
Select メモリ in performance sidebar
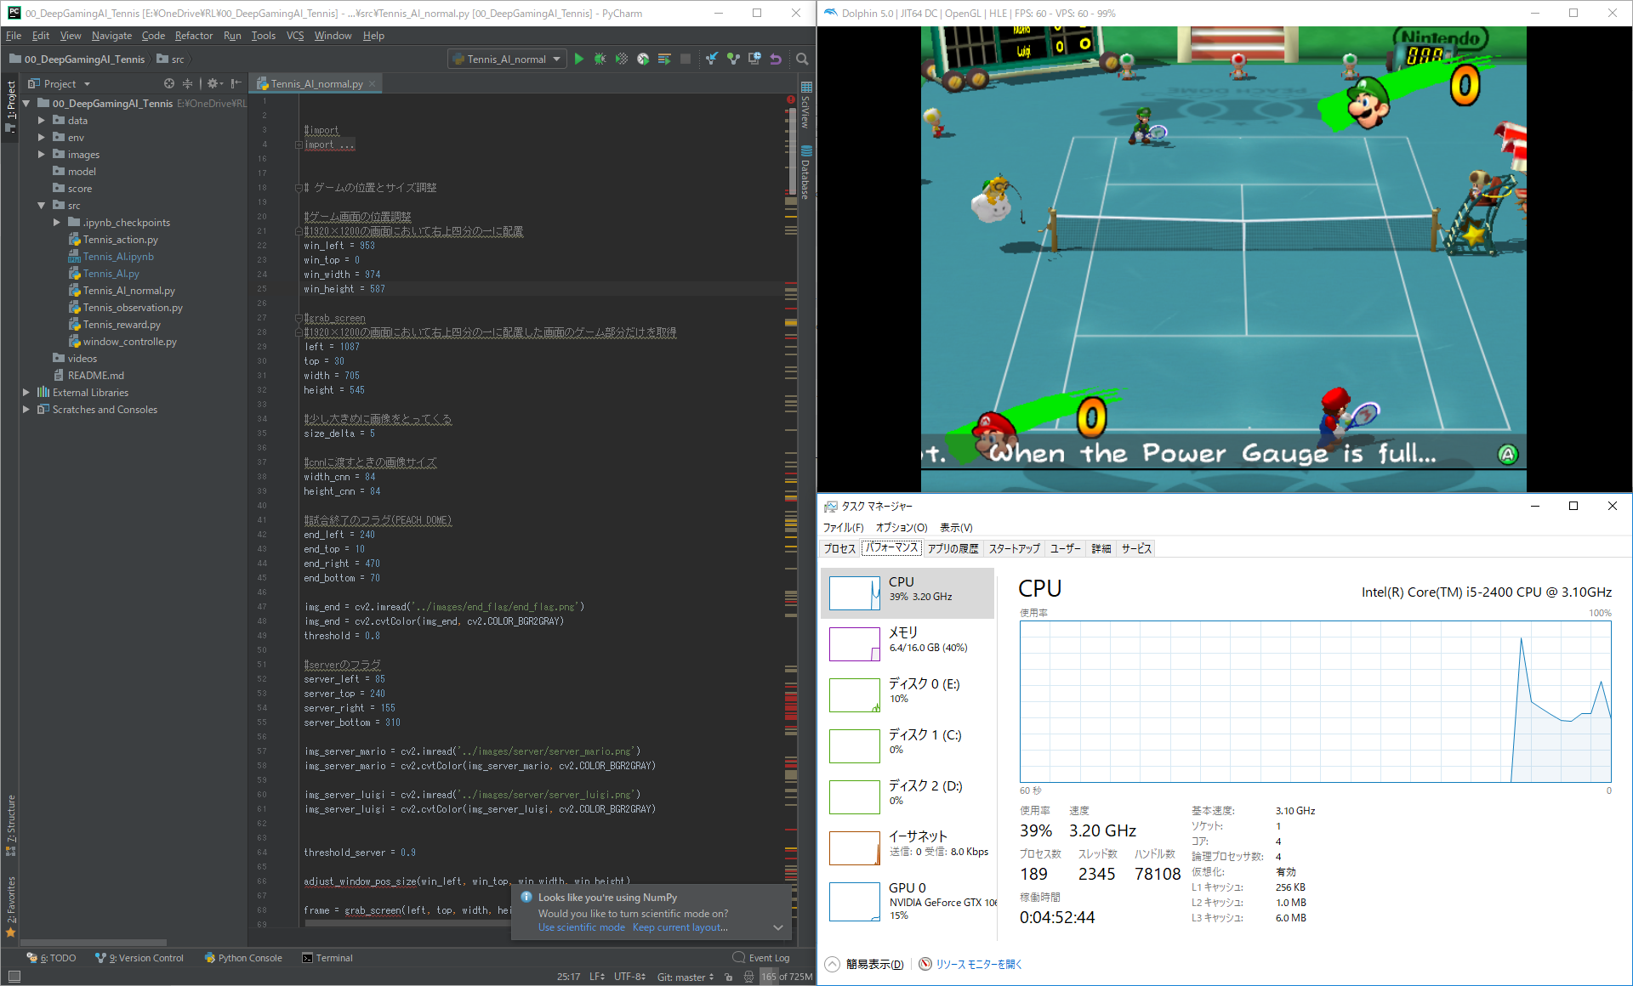908,643
